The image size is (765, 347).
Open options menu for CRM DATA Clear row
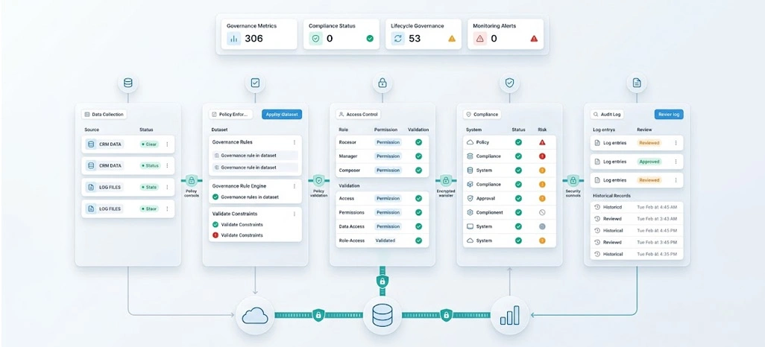(x=167, y=144)
